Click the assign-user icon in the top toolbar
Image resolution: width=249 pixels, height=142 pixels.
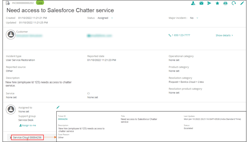coord(193,3)
